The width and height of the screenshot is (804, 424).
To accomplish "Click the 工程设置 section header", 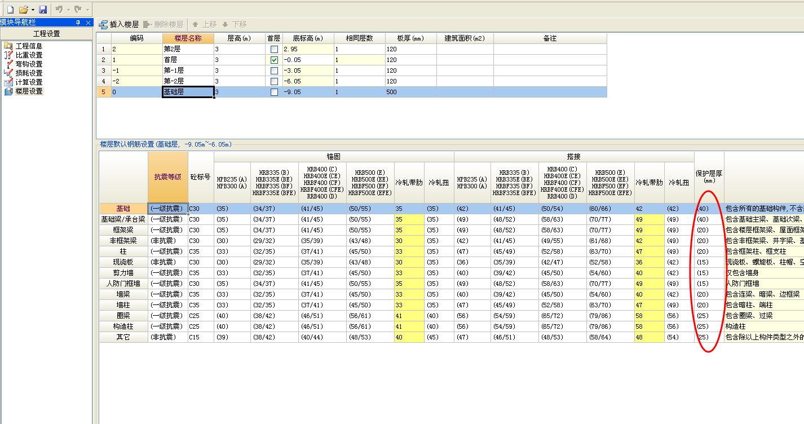I will coord(46,34).
